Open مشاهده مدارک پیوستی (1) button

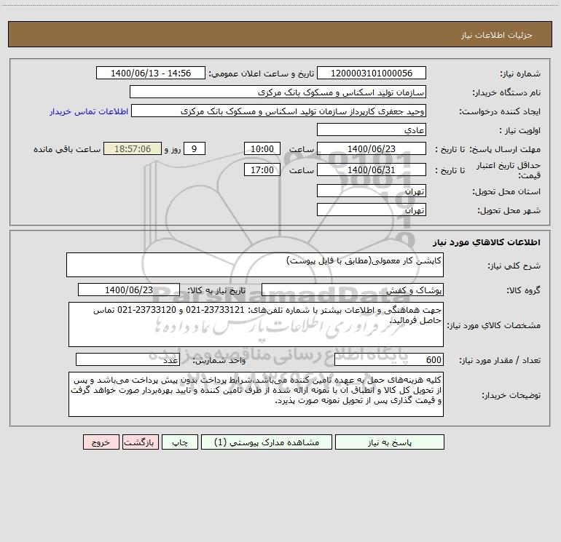pyautogui.click(x=267, y=442)
